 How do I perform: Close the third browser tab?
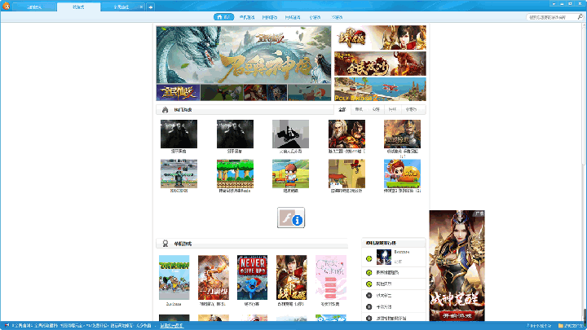(x=141, y=7)
